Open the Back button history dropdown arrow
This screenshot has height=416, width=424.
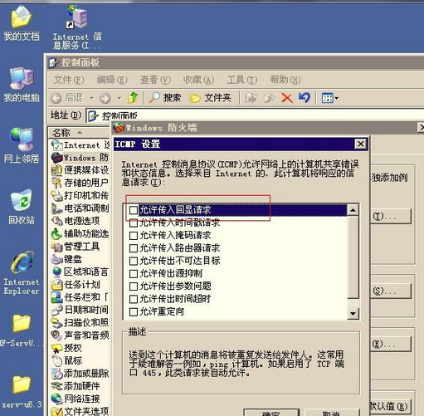[x=91, y=98]
